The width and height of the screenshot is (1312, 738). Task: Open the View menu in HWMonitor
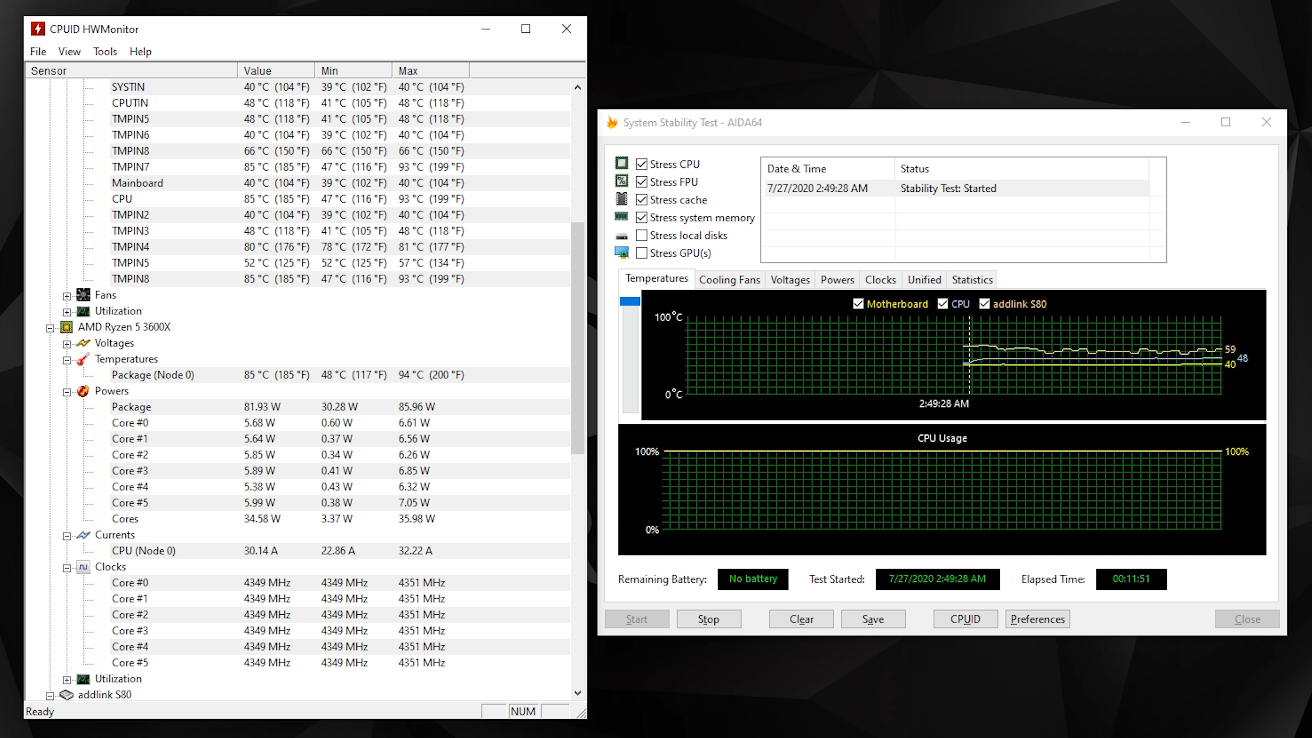click(x=69, y=52)
